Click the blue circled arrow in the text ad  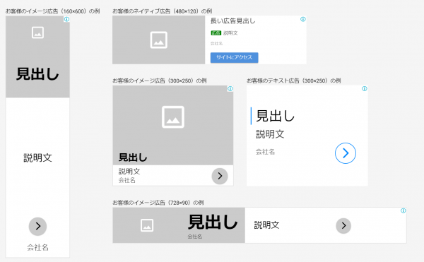[346, 153]
